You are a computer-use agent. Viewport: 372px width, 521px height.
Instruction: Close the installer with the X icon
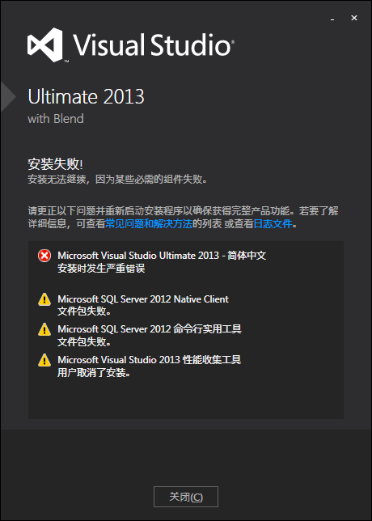click(x=354, y=18)
